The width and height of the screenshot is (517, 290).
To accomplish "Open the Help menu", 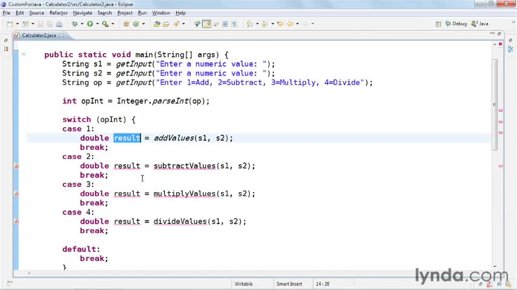I will (180, 13).
